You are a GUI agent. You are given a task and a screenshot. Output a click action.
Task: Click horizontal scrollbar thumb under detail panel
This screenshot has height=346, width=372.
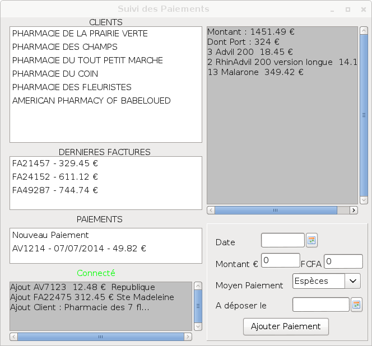coord(276,211)
